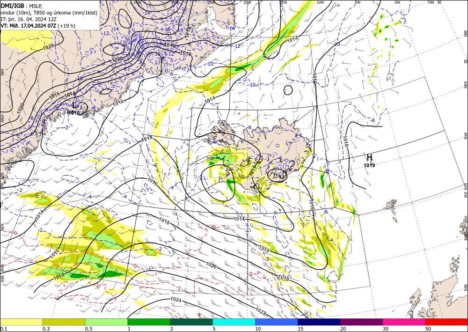Viewport: 468px width, 332px height.
Task: Click the 'L' low pressure marker near Greenland
Action: tap(74, 105)
